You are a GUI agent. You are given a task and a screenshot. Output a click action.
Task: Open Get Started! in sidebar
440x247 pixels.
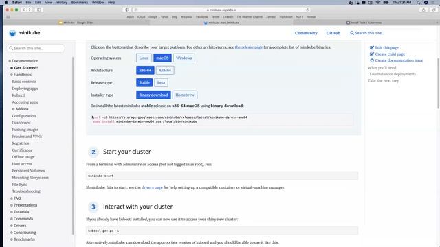pos(26,68)
